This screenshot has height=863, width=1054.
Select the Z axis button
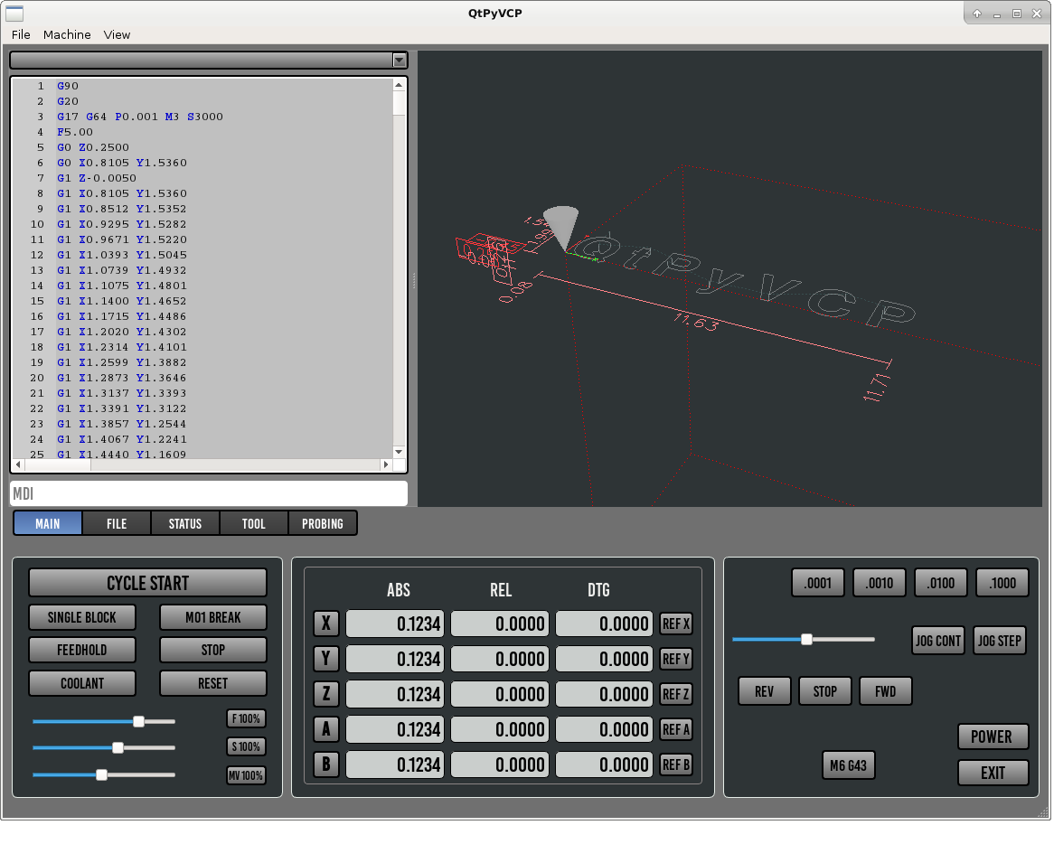click(326, 694)
